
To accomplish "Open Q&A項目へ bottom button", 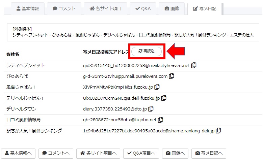I will [x=141, y=153].
